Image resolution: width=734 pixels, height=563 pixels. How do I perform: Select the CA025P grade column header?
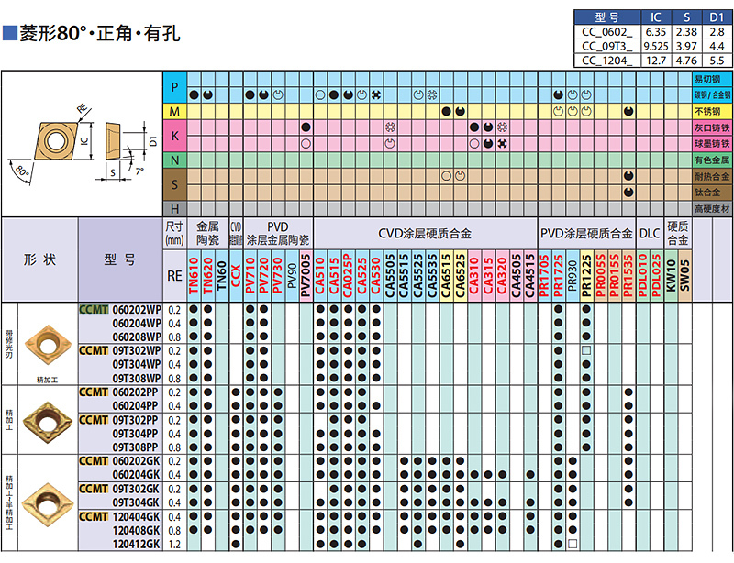[x=348, y=276]
